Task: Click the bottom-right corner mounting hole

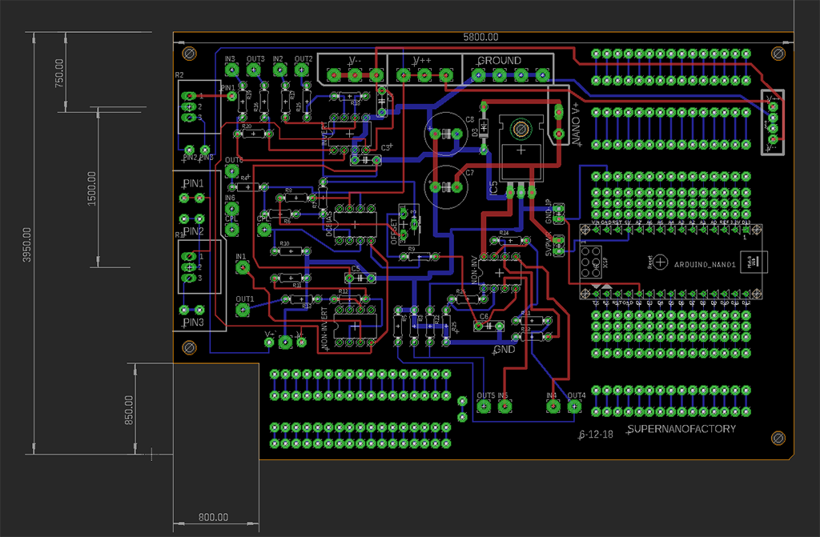Action: [x=777, y=438]
